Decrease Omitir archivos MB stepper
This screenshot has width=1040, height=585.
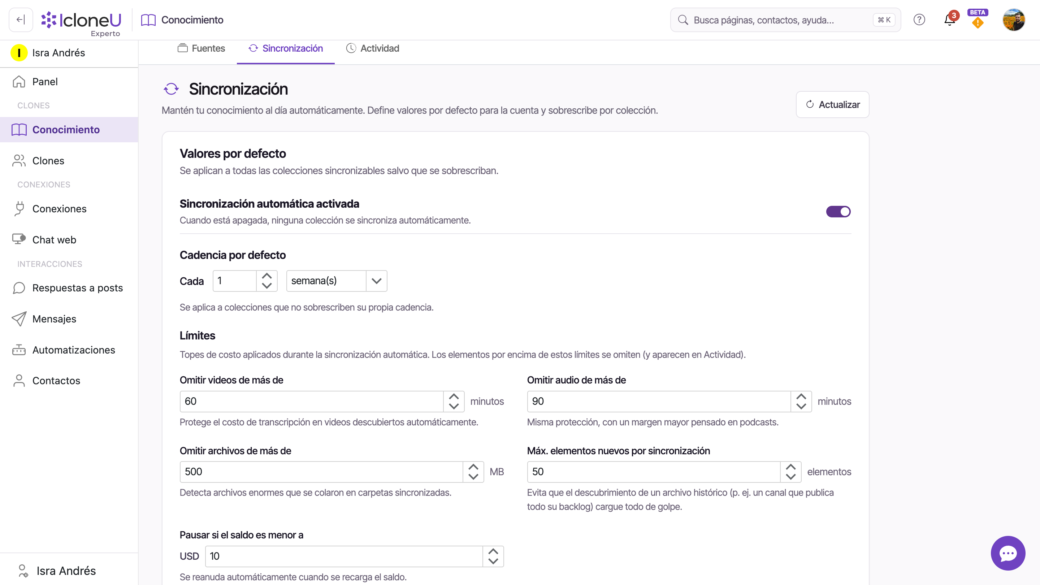coord(473,477)
